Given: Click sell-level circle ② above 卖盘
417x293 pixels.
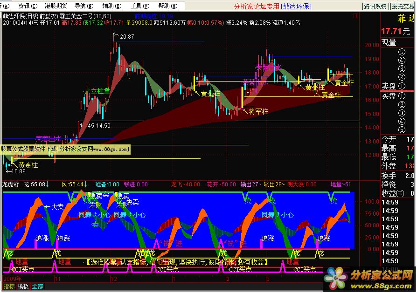Looking at the screenshot, I should tap(402, 77).
